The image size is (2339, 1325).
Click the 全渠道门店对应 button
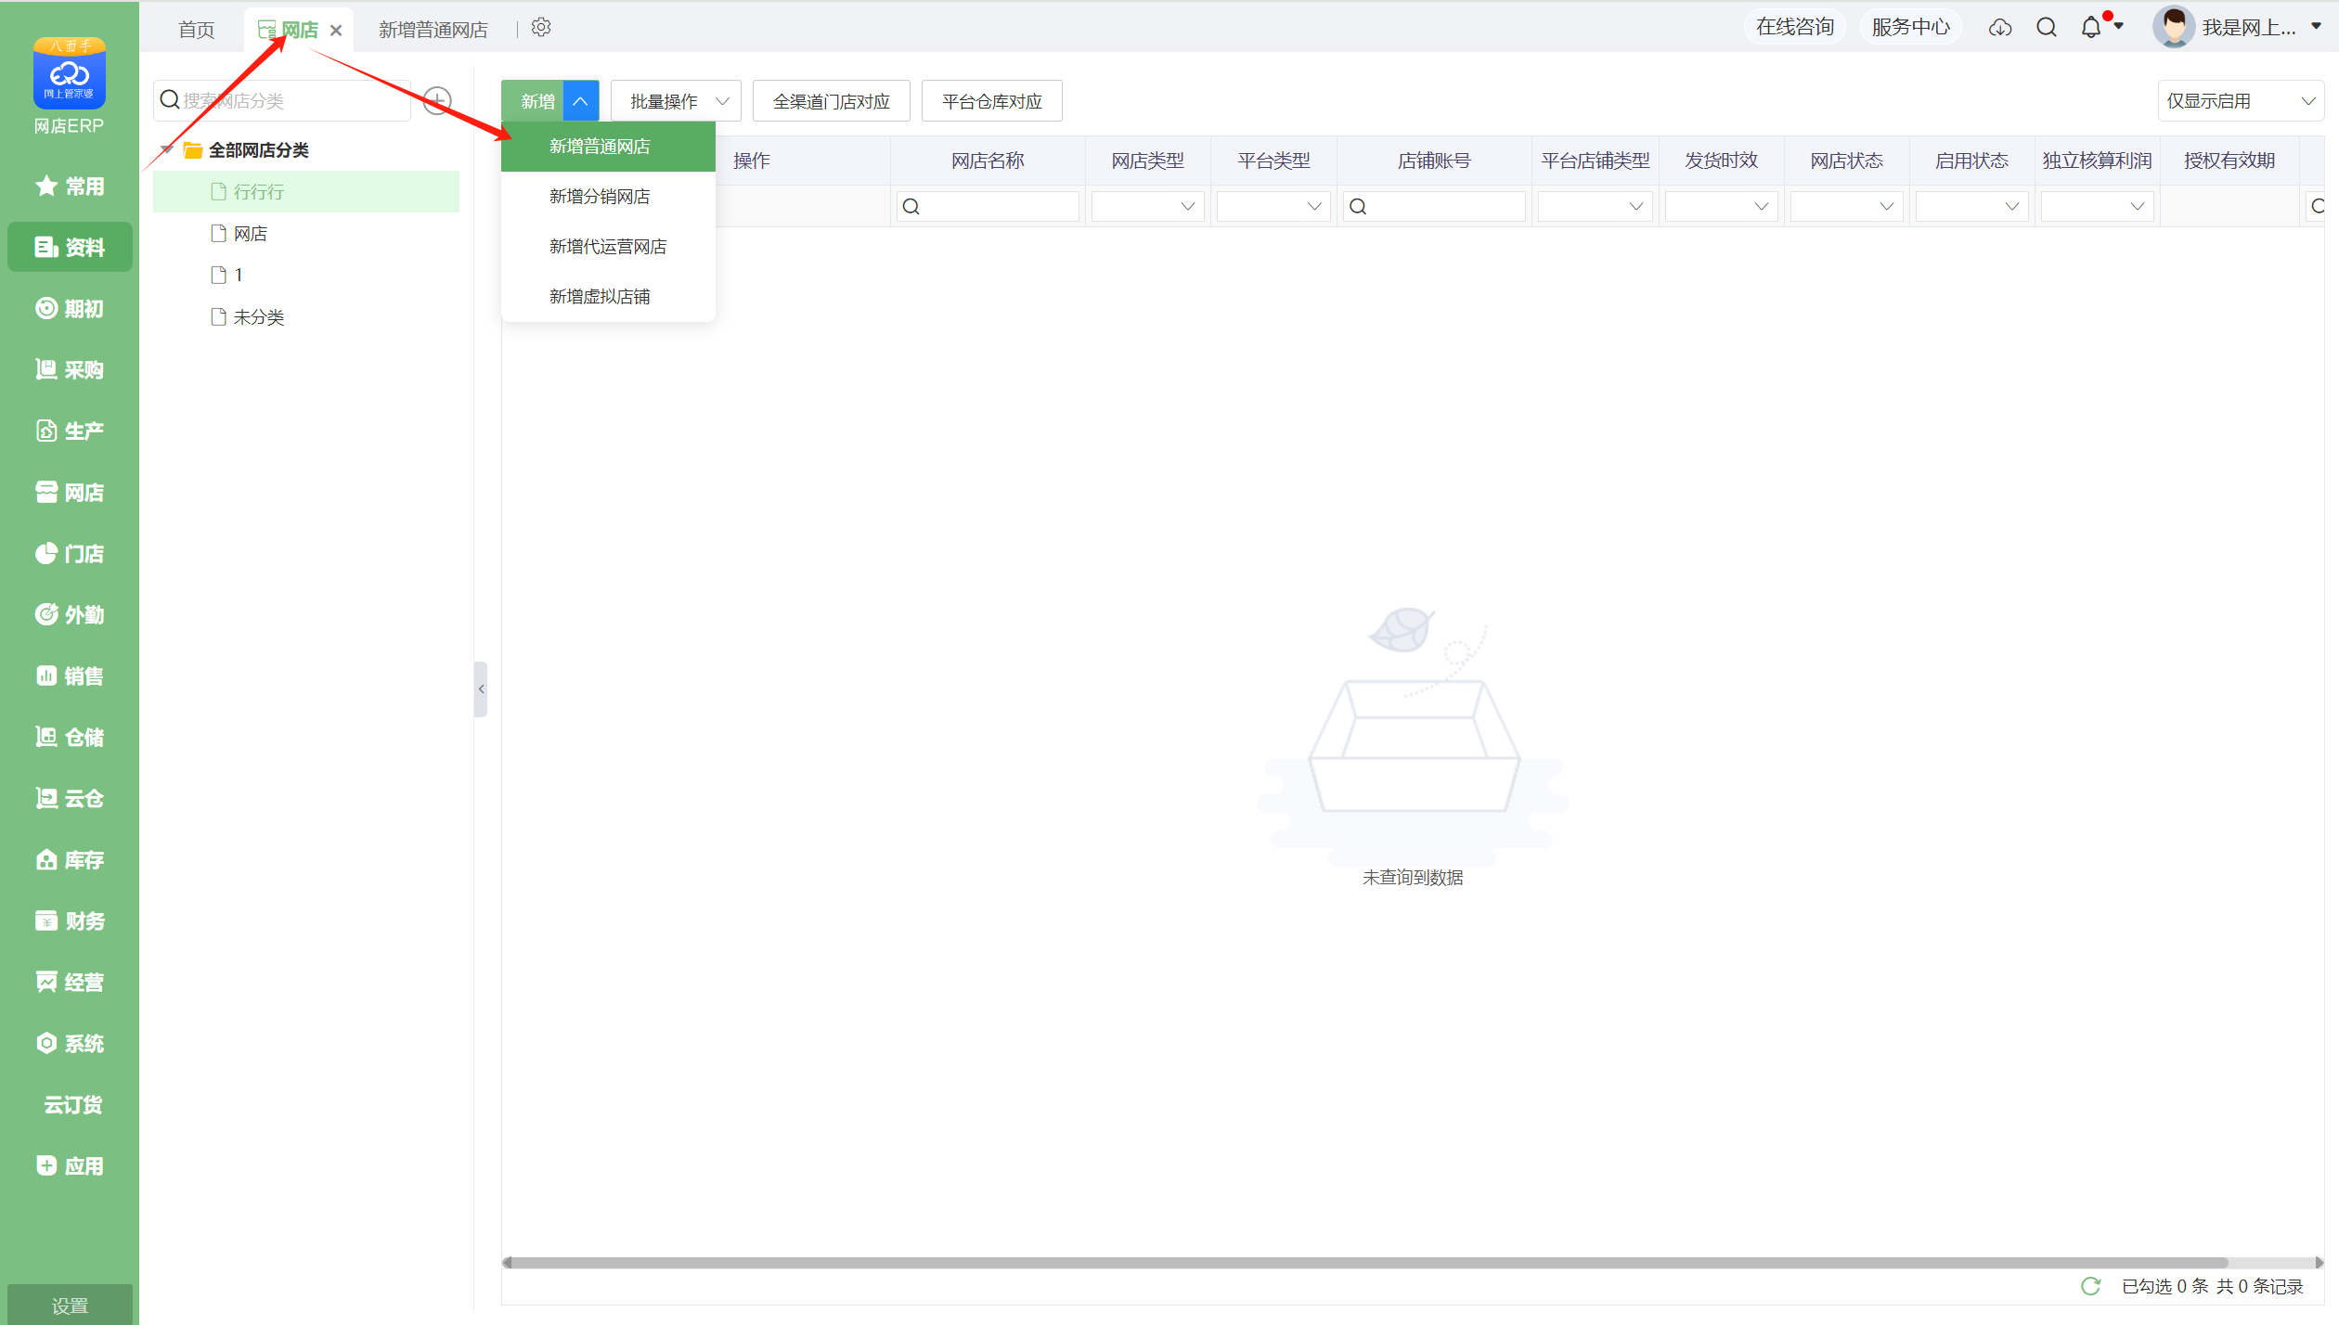(x=831, y=101)
